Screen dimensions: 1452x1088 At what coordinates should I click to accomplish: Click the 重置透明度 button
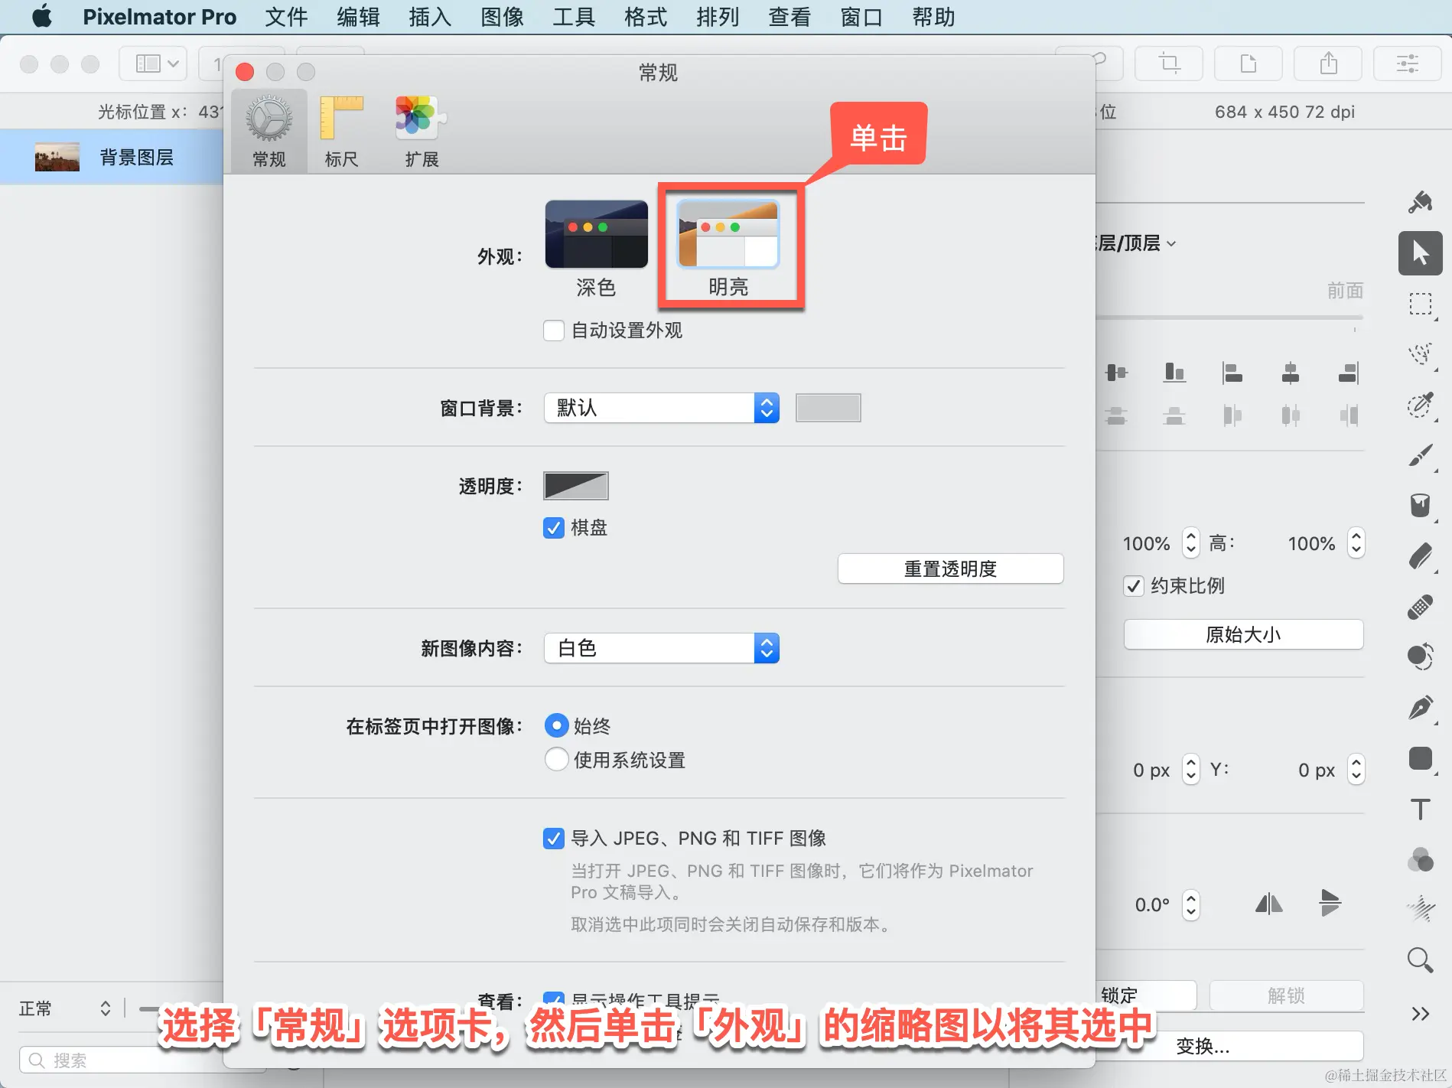(x=950, y=568)
